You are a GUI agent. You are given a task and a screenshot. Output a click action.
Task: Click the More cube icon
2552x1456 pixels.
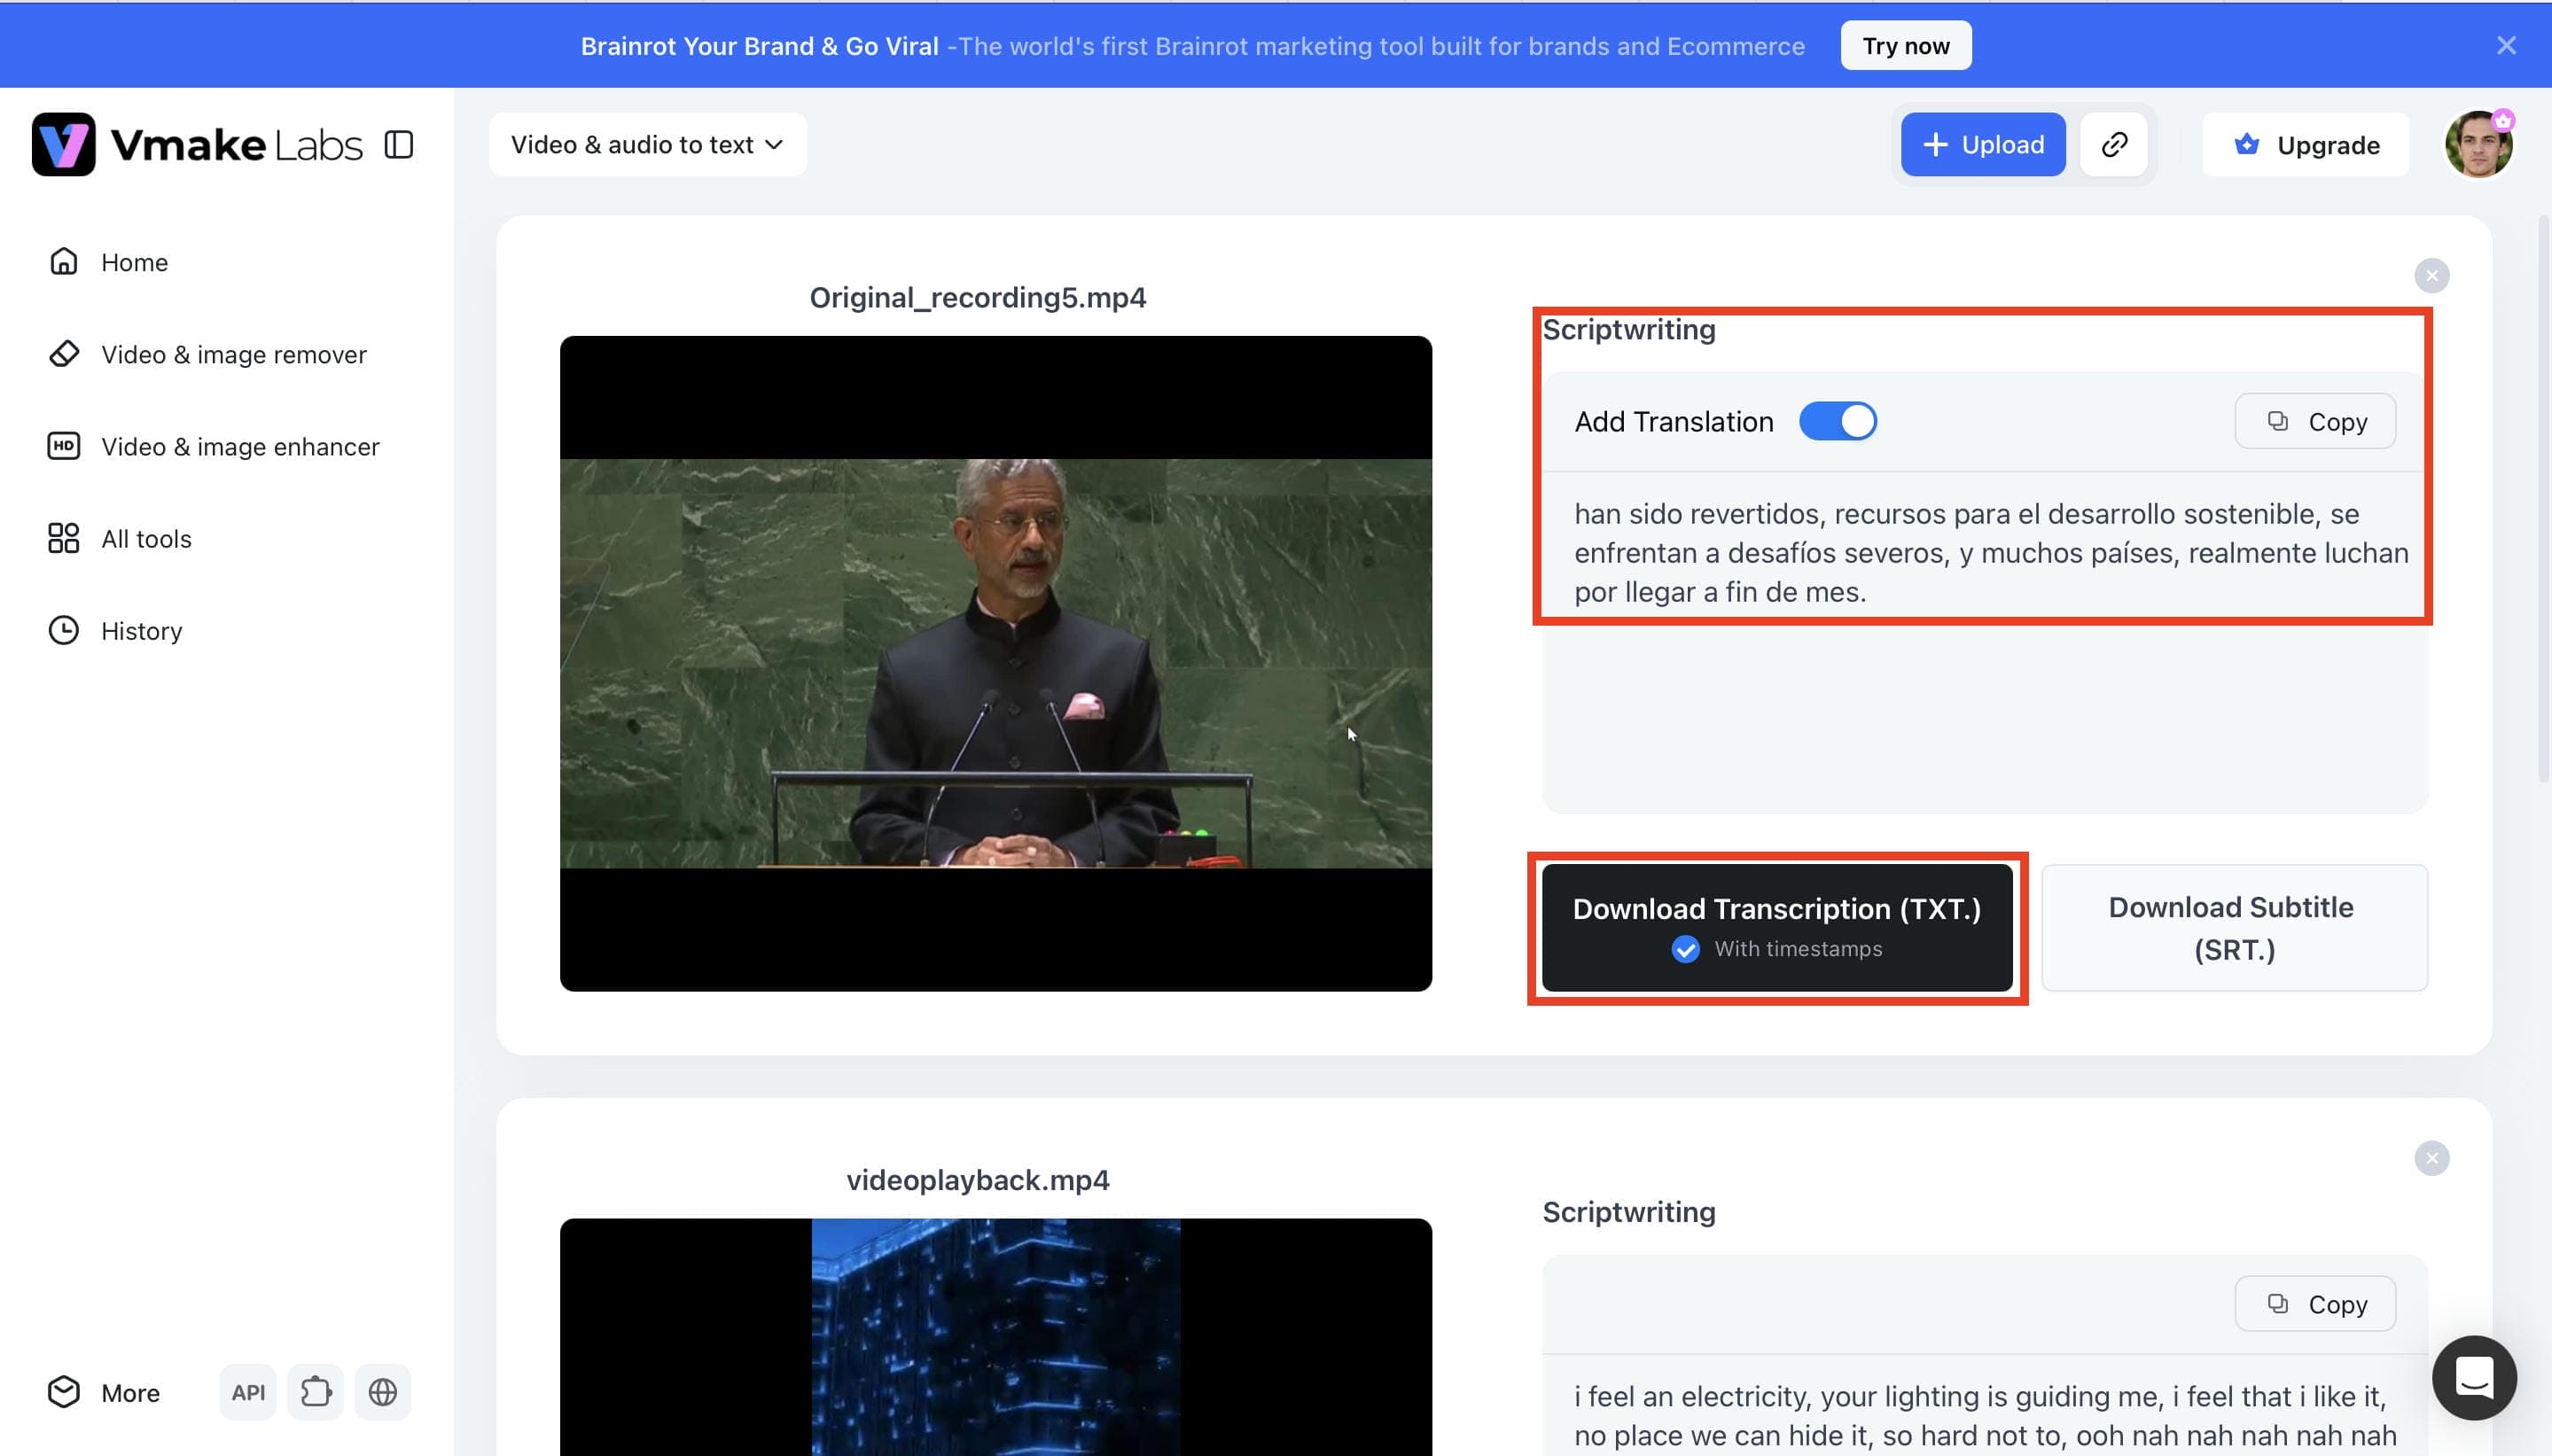[64, 1392]
